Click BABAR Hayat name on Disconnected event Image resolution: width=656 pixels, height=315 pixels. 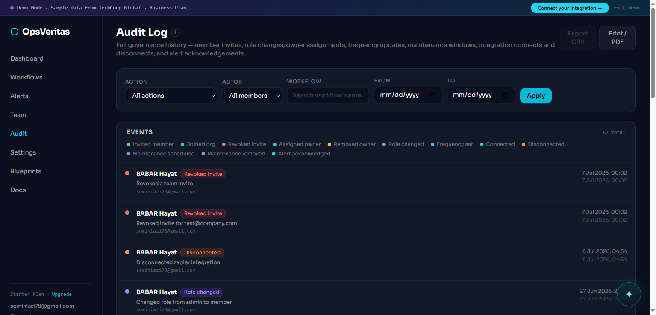pos(156,253)
